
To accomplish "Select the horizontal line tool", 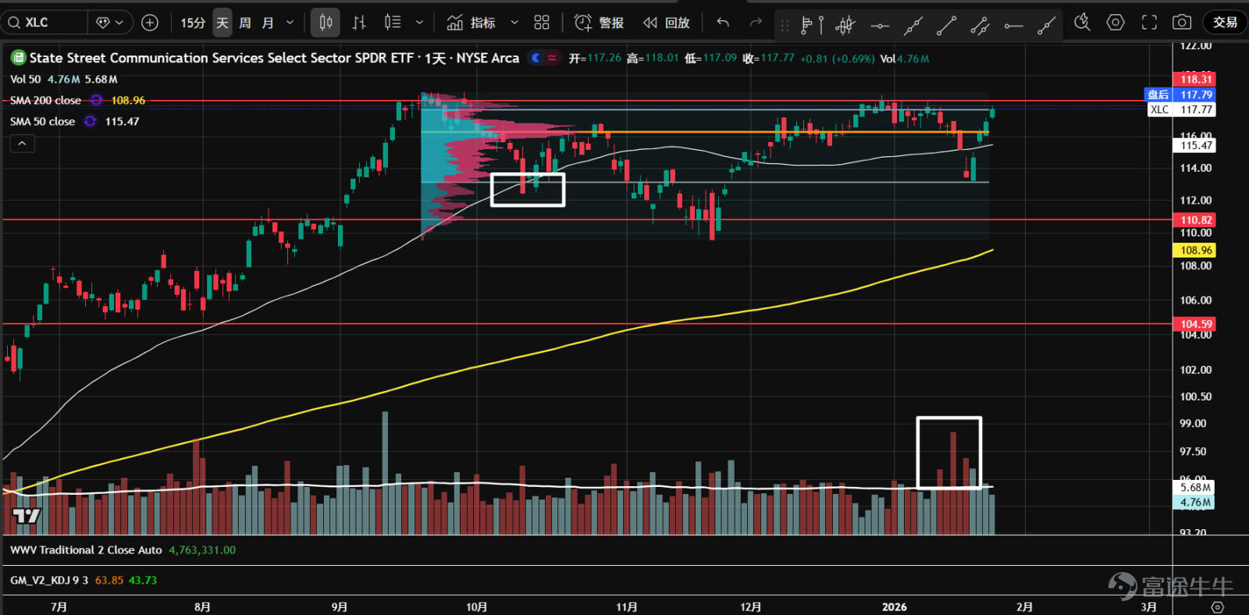I will (x=880, y=26).
